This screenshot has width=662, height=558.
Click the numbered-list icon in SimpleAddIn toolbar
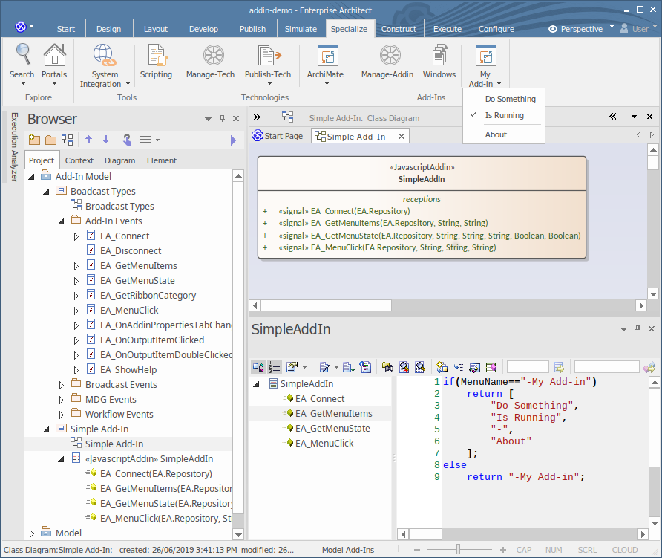tap(275, 367)
